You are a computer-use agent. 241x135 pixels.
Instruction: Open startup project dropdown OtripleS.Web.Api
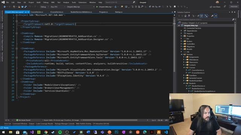pyautogui.click(x=81, y=7)
